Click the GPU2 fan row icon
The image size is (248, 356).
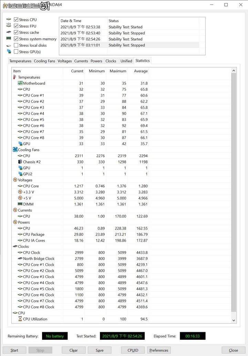click(20, 174)
